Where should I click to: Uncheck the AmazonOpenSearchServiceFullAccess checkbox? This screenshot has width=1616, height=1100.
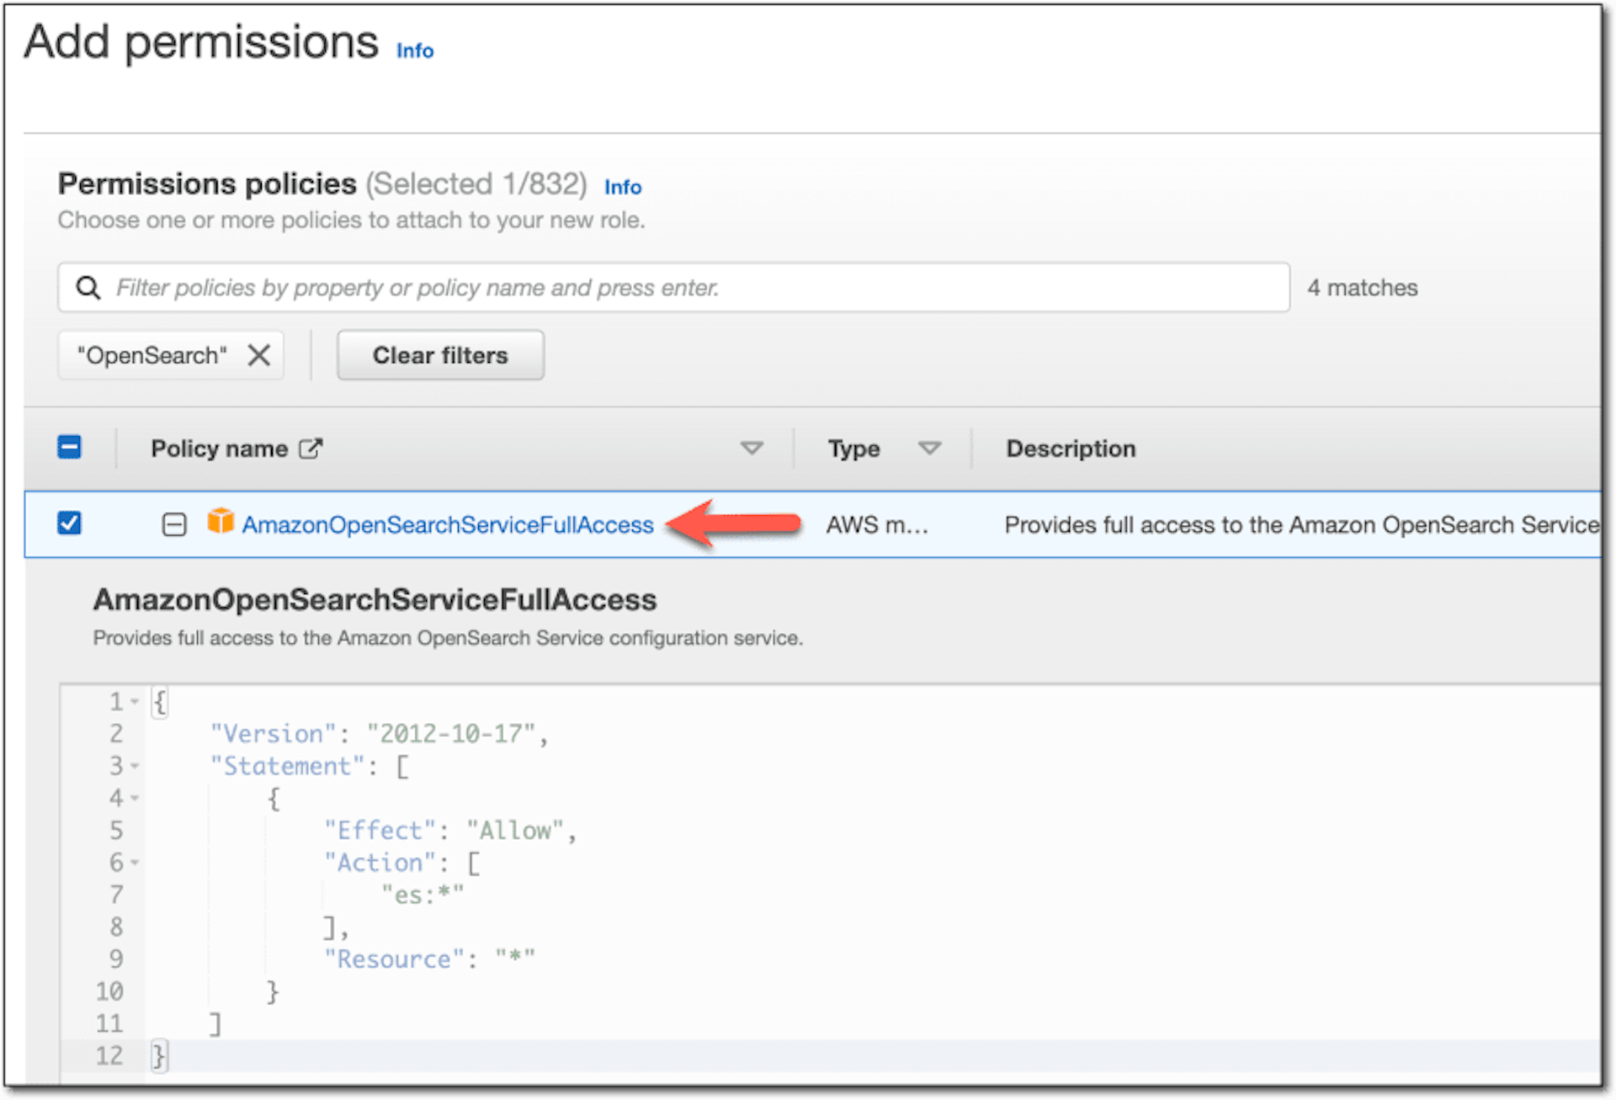(x=69, y=523)
